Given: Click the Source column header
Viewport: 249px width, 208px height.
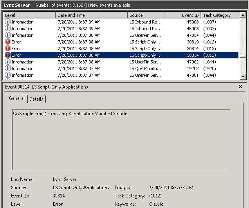Looking at the screenshot, I should coord(146,15).
